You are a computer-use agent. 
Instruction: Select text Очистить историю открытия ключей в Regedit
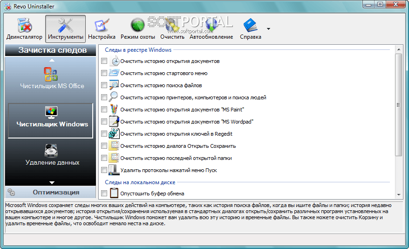click(x=176, y=134)
